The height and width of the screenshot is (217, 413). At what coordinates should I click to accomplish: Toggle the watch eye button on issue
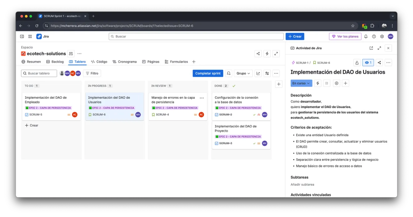368,63
